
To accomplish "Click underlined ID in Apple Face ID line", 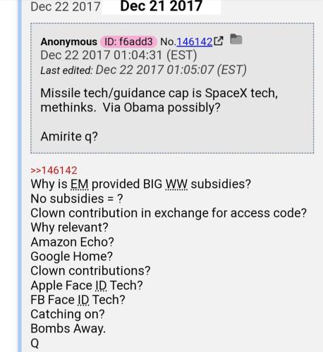I will [101, 286].
